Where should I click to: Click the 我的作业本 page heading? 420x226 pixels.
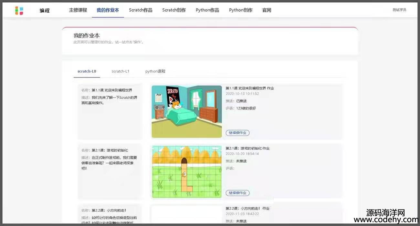87,36
